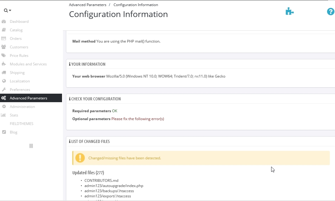
Task: Click the Catalog book icon
Action: [4, 30]
